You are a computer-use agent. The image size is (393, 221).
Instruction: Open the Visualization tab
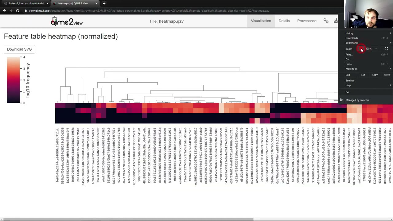click(x=261, y=21)
